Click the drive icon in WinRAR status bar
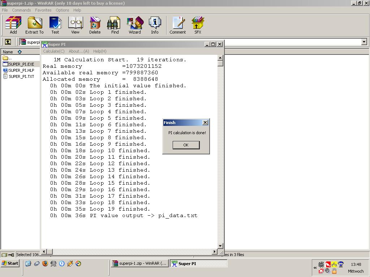 4,255
